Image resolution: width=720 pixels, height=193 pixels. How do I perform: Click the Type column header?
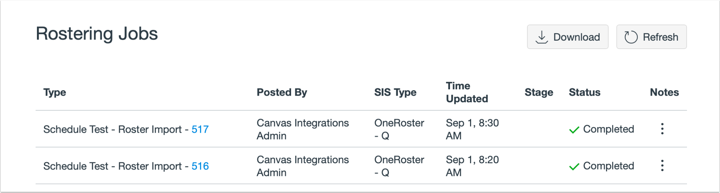[x=55, y=92]
